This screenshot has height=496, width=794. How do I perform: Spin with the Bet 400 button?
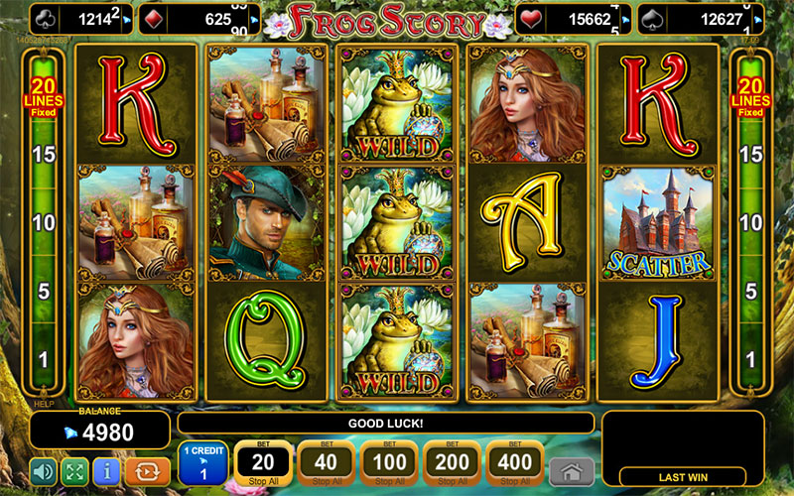pos(515,463)
